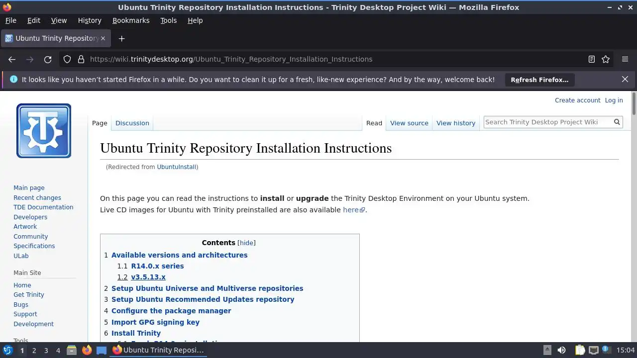Image resolution: width=637 pixels, height=358 pixels.
Task: Open the Help menu
Action: click(x=195, y=20)
